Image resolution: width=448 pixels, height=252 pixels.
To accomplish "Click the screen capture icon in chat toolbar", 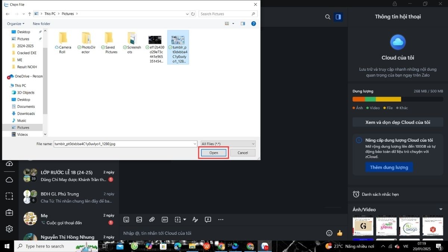I will [x=178, y=220].
